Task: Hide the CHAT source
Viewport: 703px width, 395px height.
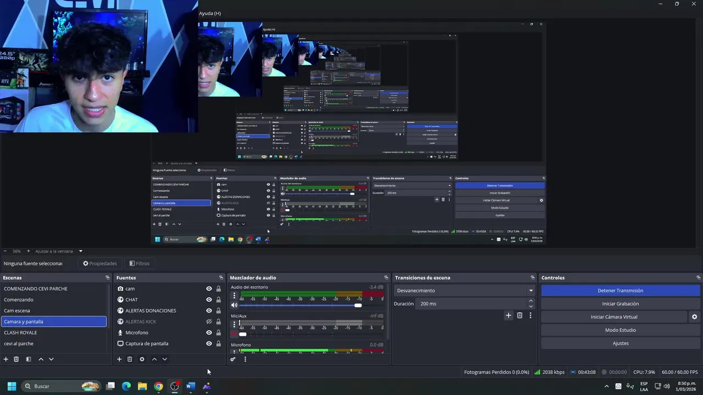Action: pos(209,300)
